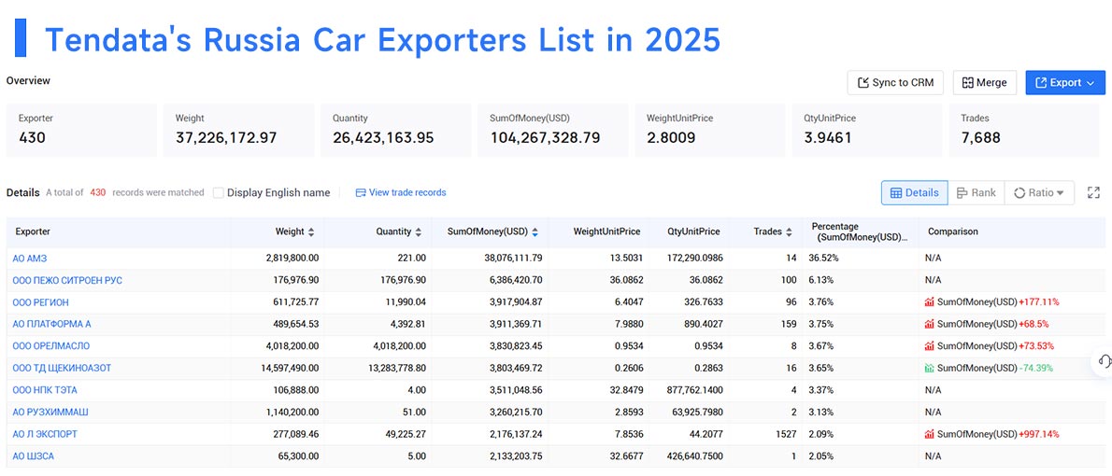
Task: Open exporter ООО ПЕЖО СИТРОЕН РУС
Action: 67,281
